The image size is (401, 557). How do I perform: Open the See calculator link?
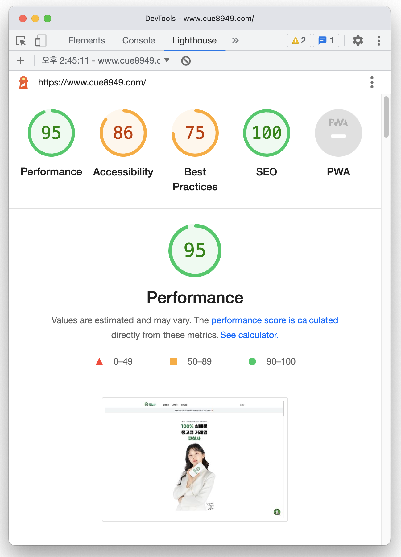[x=249, y=335]
